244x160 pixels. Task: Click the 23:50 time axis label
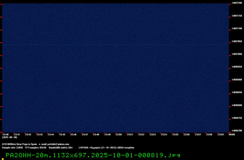point(119,134)
